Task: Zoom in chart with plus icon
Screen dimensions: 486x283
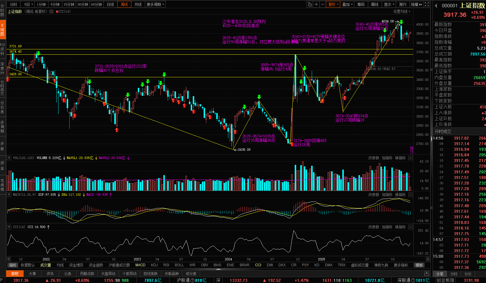Action: pyautogui.click(x=316, y=4)
